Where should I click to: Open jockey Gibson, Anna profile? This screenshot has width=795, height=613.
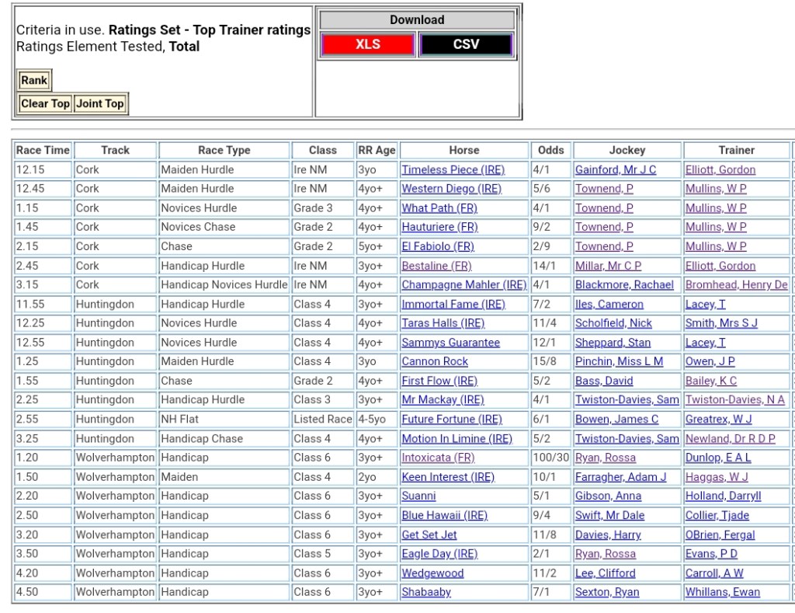[608, 496]
